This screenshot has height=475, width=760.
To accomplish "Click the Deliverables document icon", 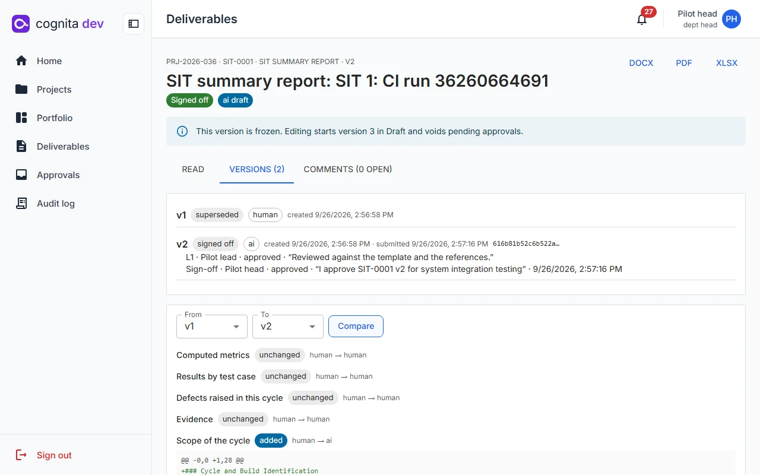I will point(21,146).
